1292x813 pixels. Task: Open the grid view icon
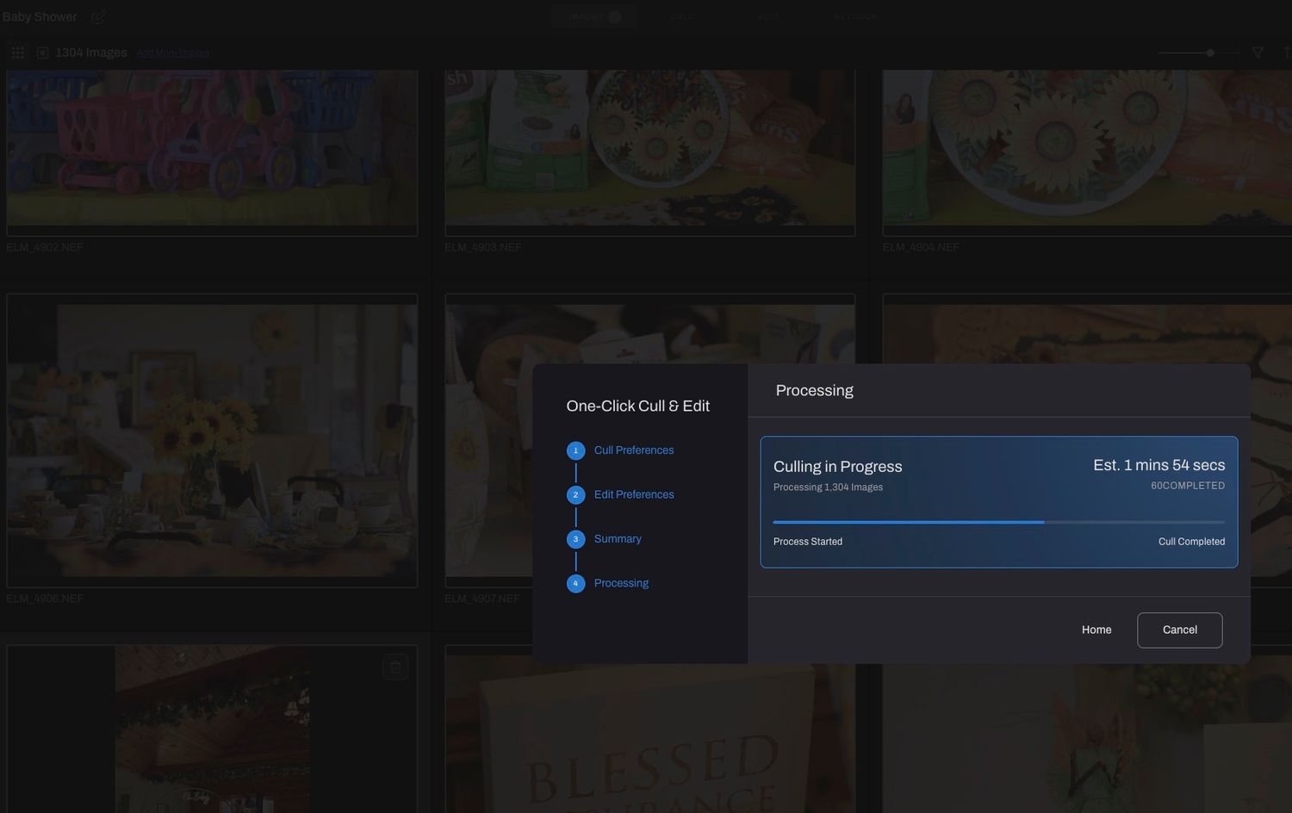17,53
